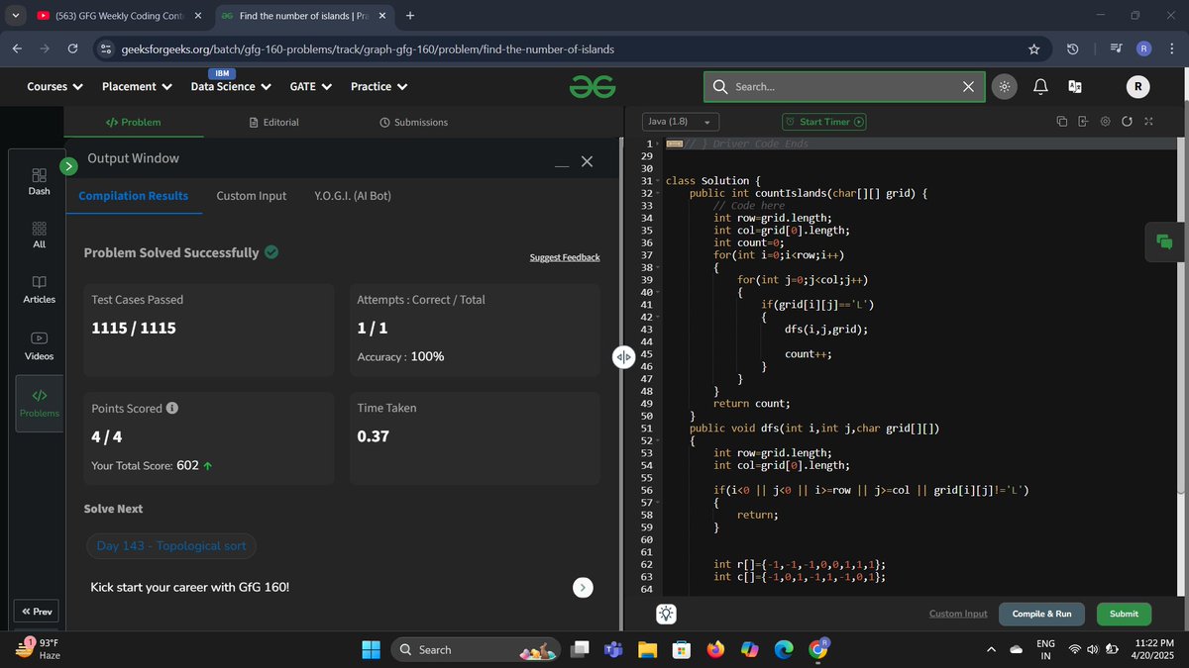Click the Points Scored info icon
1189x668 pixels.
(172, 408)
